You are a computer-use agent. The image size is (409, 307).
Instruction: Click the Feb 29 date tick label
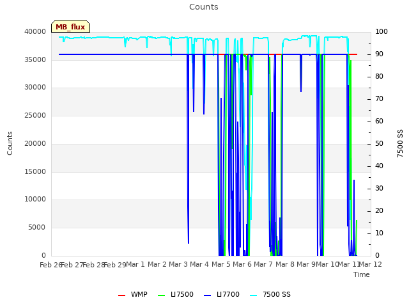click(x=115, y=265)
